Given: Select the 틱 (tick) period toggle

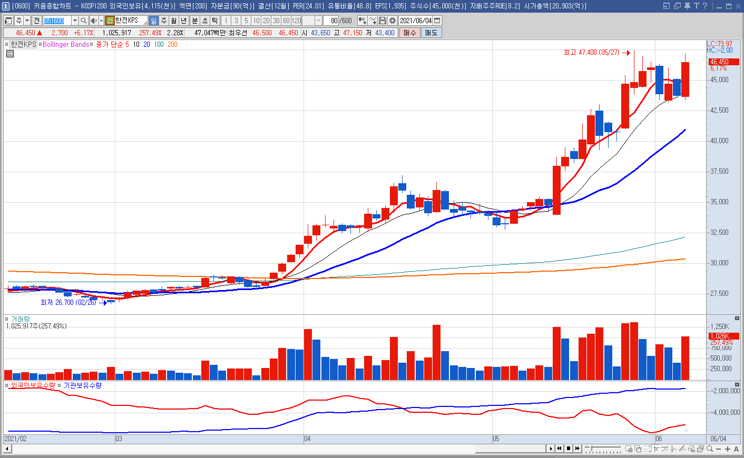Looking at the screenshot, I should coord(215,21).
